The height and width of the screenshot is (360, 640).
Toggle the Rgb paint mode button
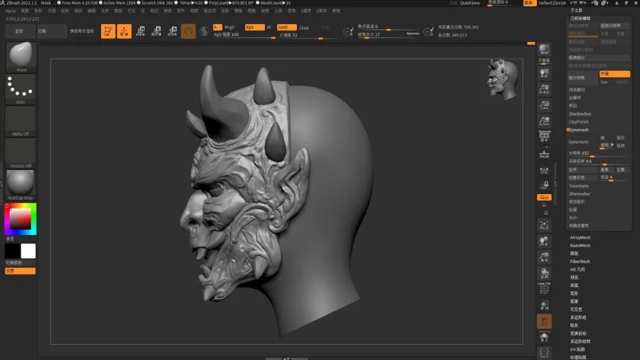pos(254,27)
